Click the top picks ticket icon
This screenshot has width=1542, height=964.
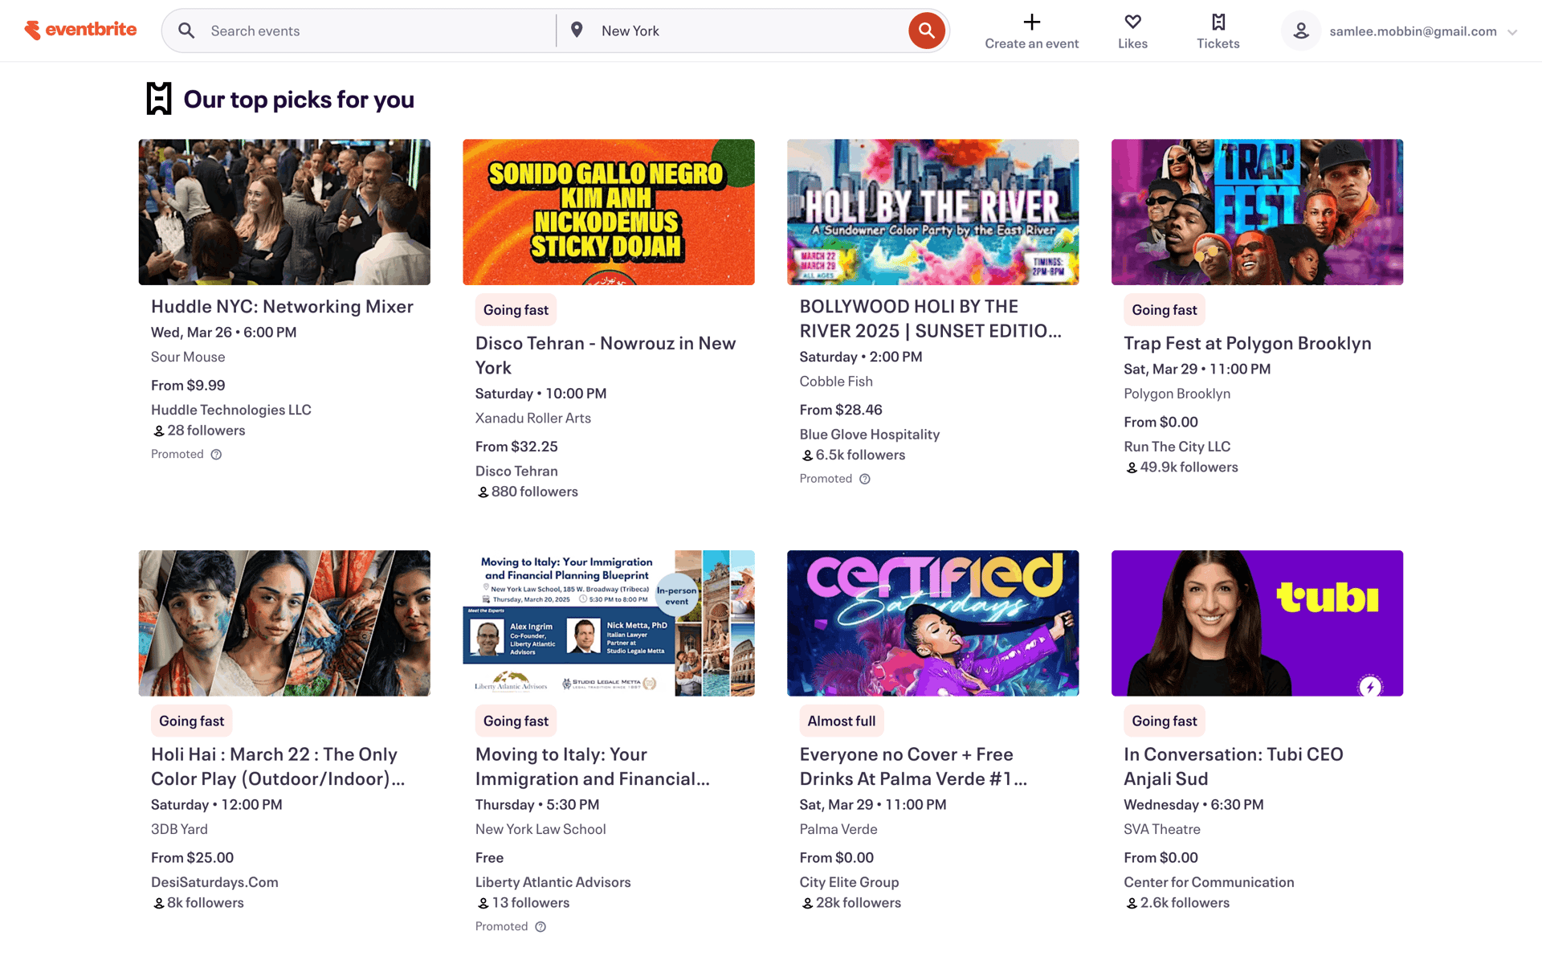[x=159, y=99]
